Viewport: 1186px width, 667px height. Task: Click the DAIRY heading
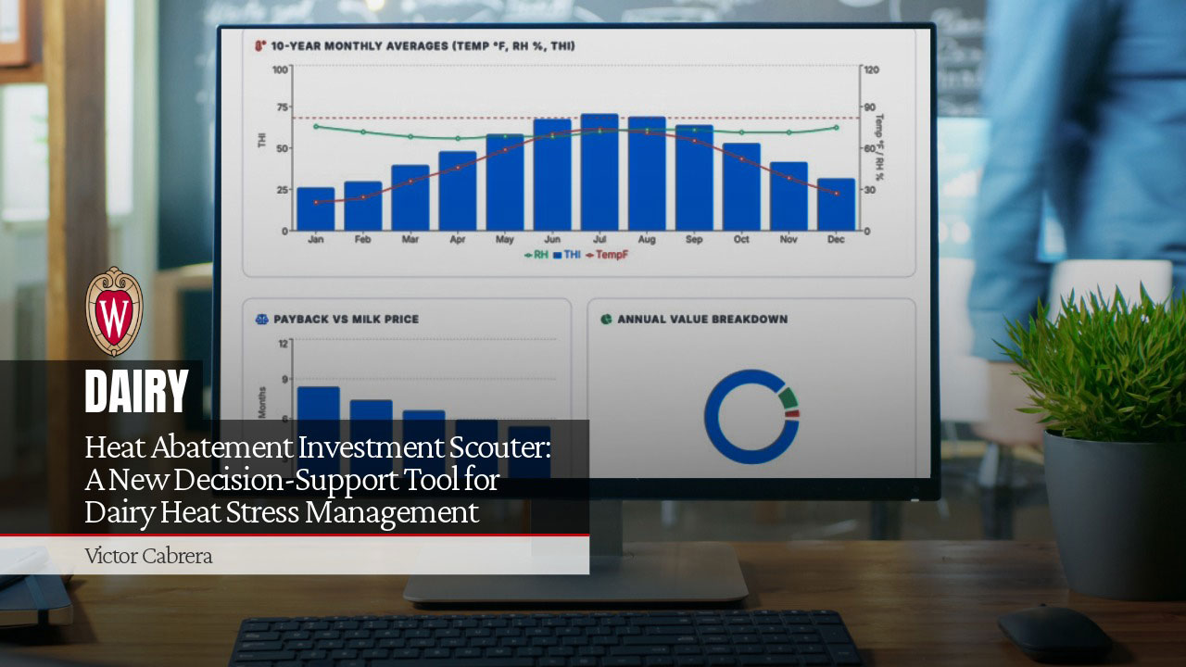[x=136, y=390]
